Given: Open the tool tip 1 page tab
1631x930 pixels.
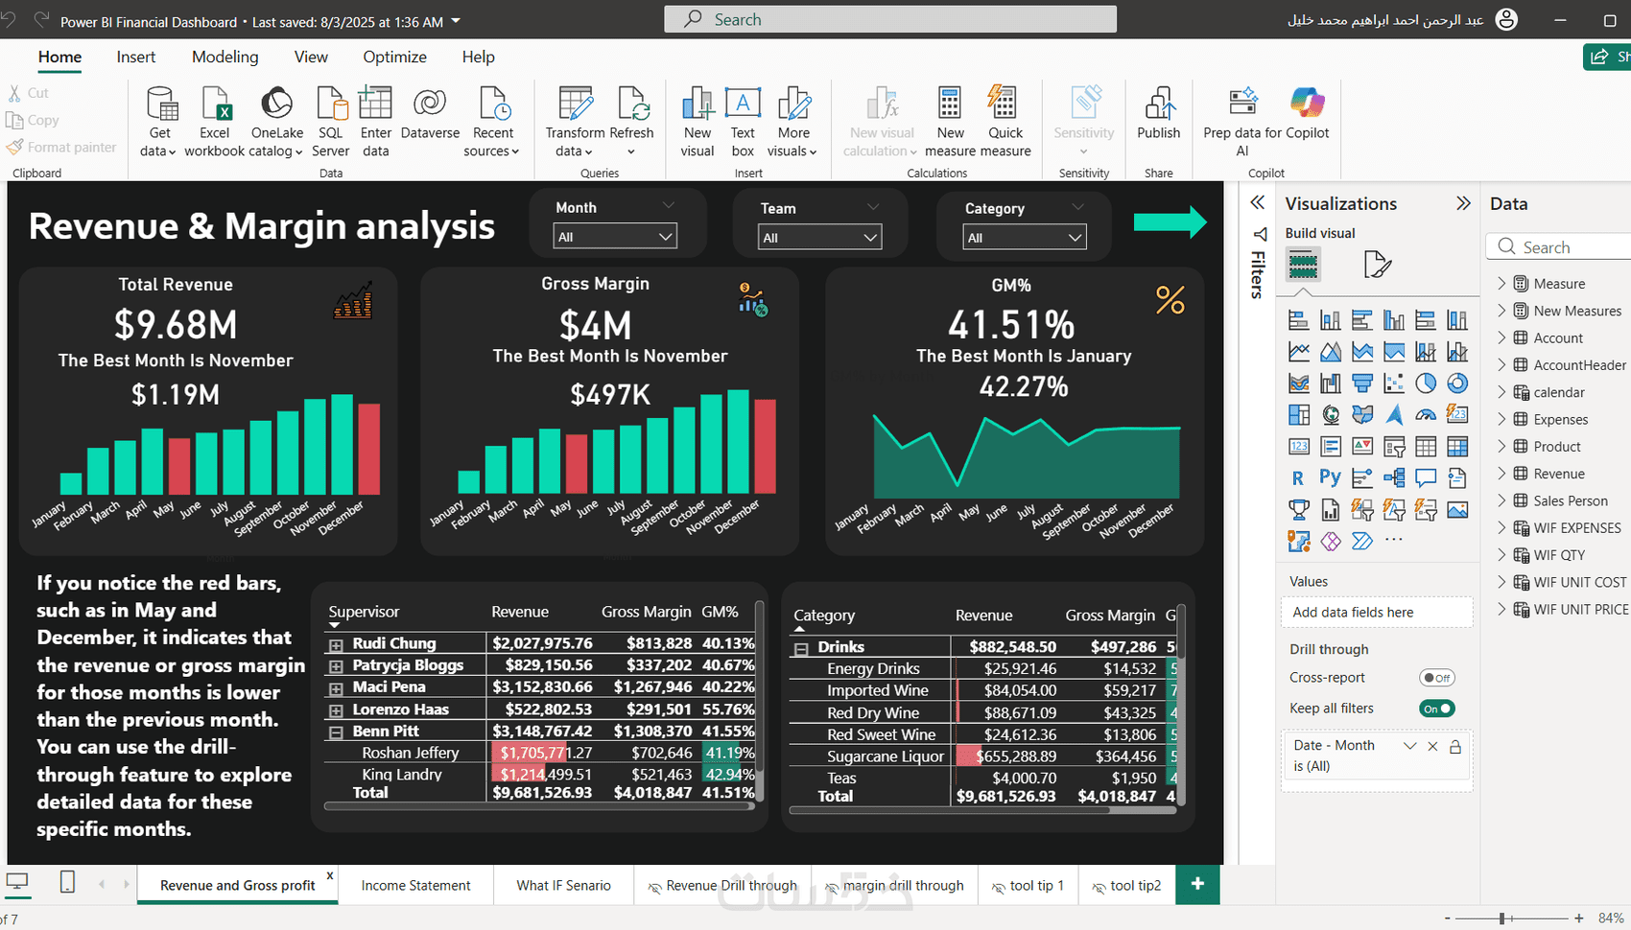Looking at the screenshot, I should 1028,885.
